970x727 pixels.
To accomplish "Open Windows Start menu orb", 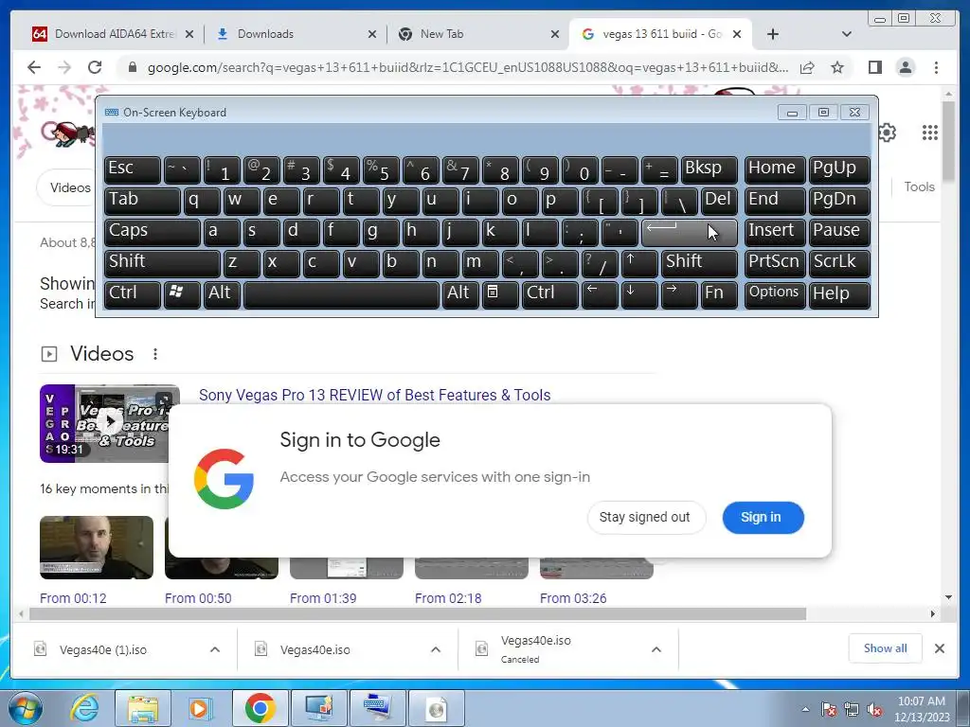I will click(x=25, y=708).
